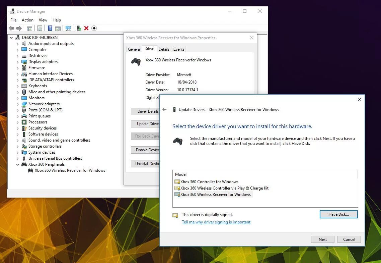381x263 pixels.
Task: Click the Next button
Action: (323, 240)
